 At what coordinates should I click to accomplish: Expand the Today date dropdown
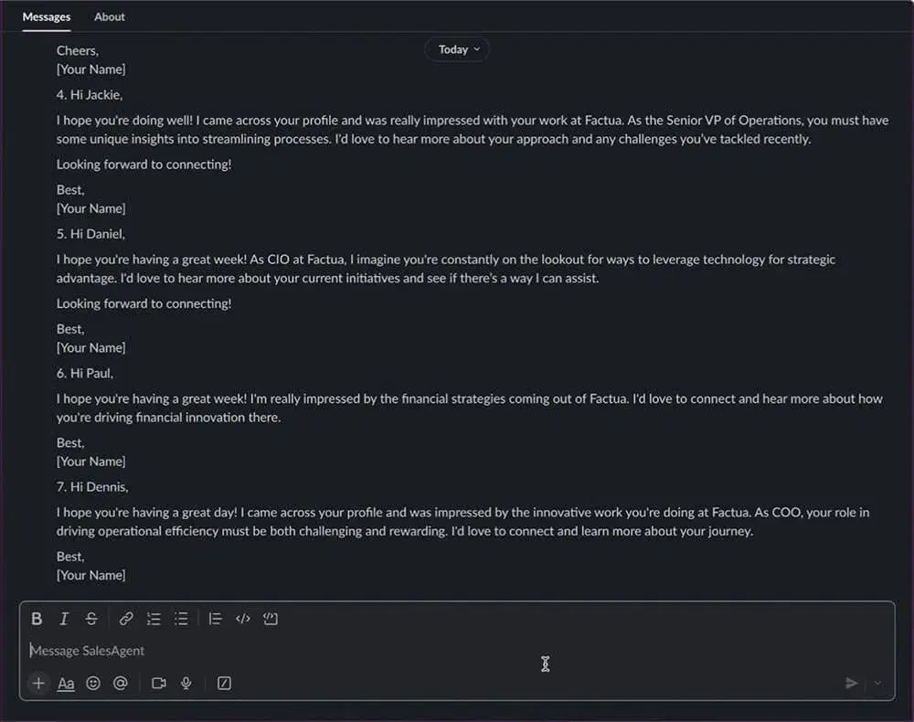(x=457, y=49)
